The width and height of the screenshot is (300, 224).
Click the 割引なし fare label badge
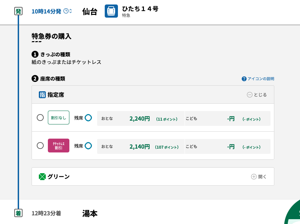59,118
